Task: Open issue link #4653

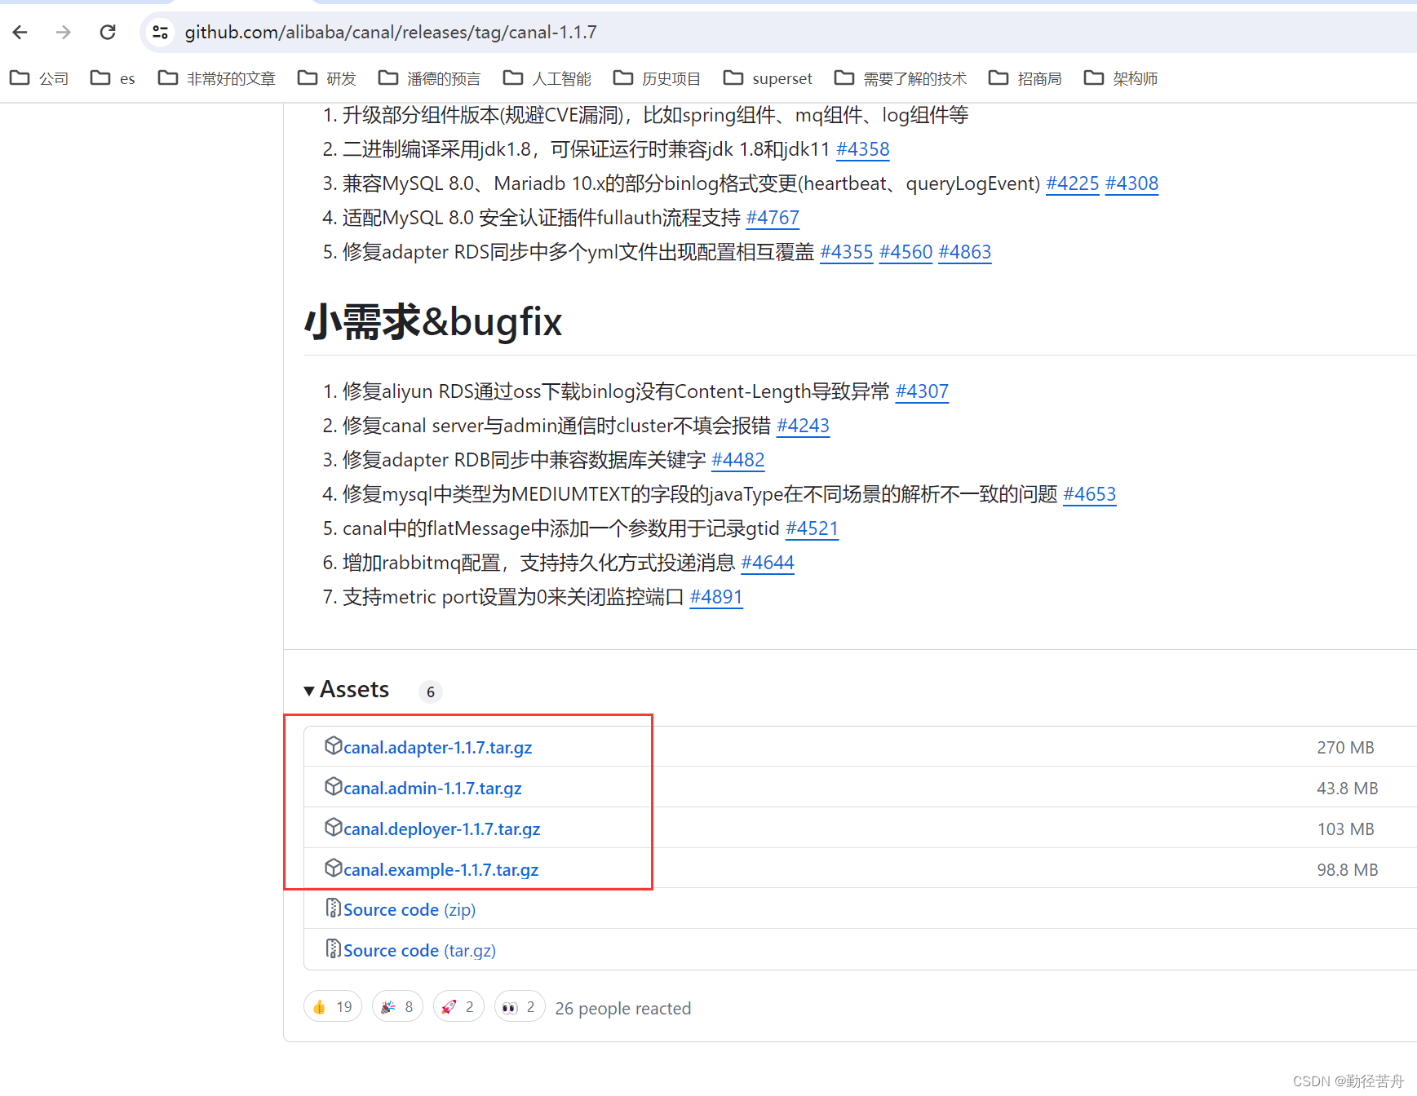Action: pos(1089,494)
